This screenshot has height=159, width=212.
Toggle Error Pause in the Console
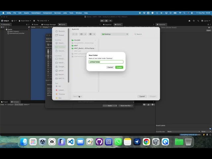pos(19,105)
